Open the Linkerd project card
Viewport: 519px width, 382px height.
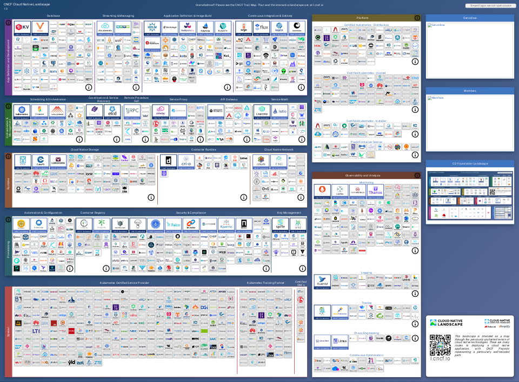[x=262, y=112]
